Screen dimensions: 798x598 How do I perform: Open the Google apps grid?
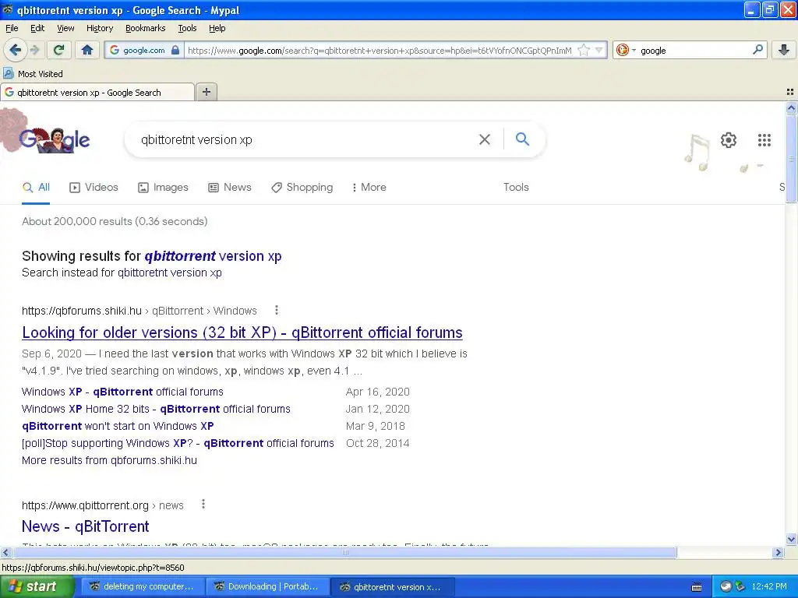click(x=764, y=140)
